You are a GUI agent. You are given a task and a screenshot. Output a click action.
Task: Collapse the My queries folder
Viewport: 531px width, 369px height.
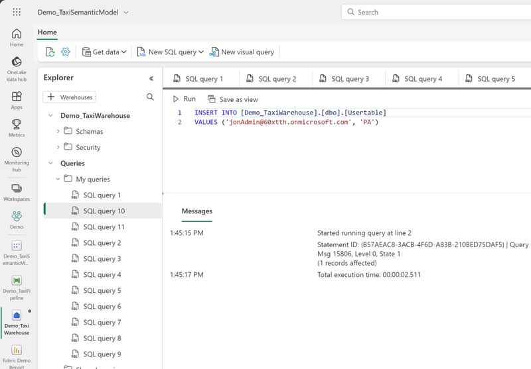pos(58,179)
